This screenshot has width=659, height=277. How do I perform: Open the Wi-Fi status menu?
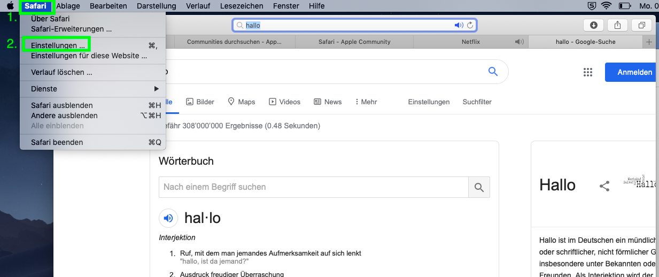606,6
